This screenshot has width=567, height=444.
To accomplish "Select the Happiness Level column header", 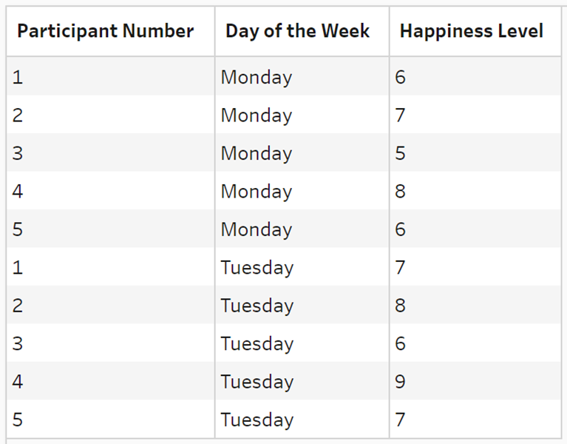I will (x=471, y=31).
